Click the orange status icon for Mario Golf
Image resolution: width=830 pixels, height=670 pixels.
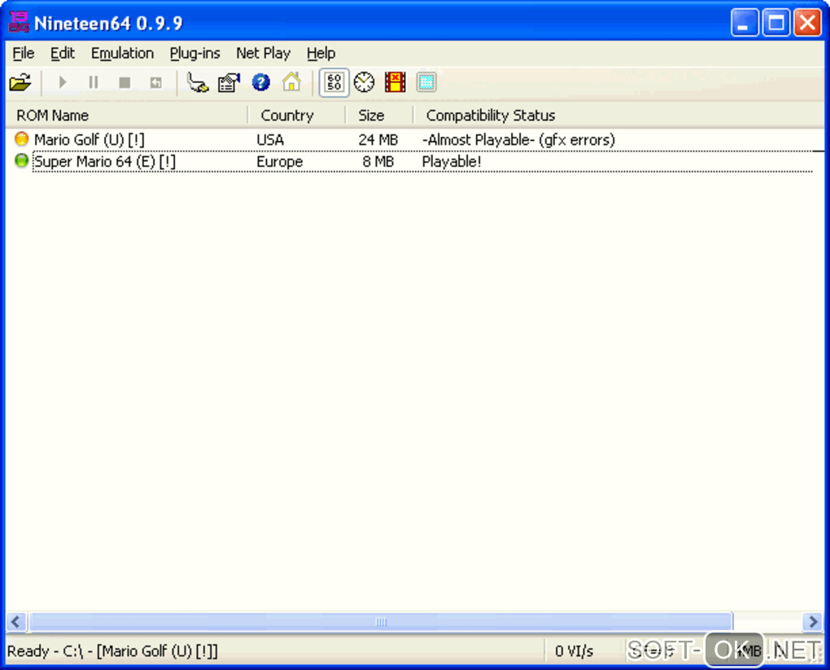click(x=21, y=139)
